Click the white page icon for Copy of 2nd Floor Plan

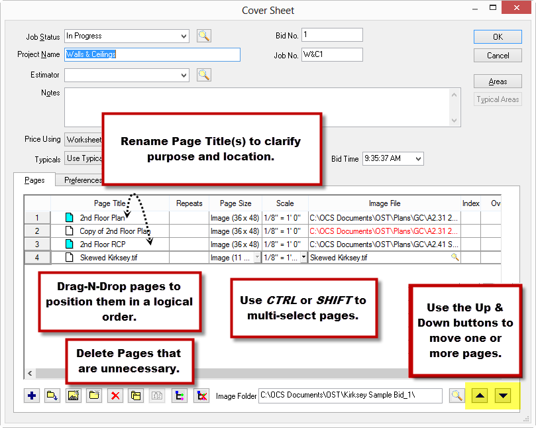[69, 231]
